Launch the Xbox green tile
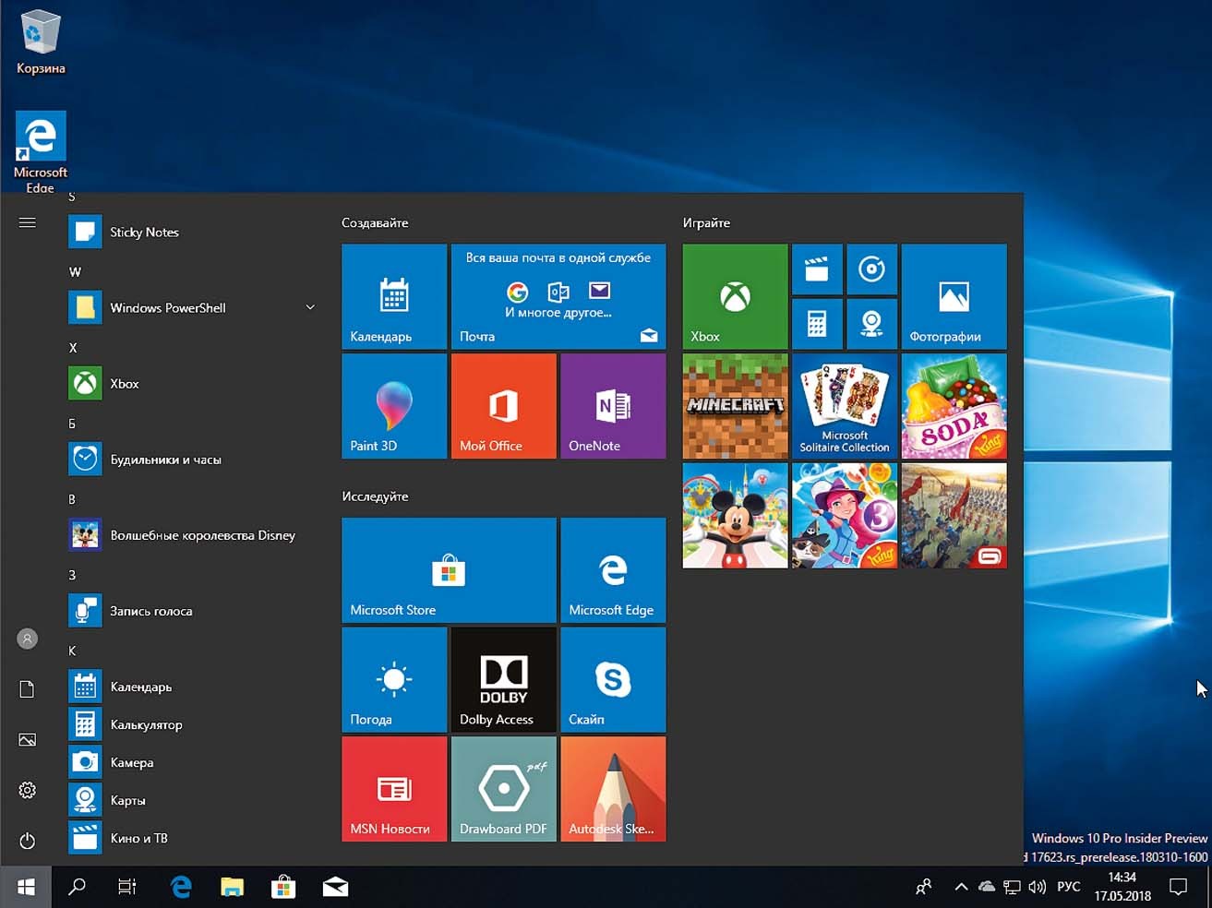This screenshot has width=1212, height=908. tap(735, 296)
